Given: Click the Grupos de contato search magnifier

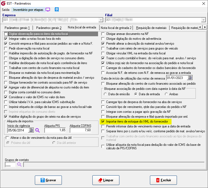Looking at the screenshot, I should tap(19, 164).
